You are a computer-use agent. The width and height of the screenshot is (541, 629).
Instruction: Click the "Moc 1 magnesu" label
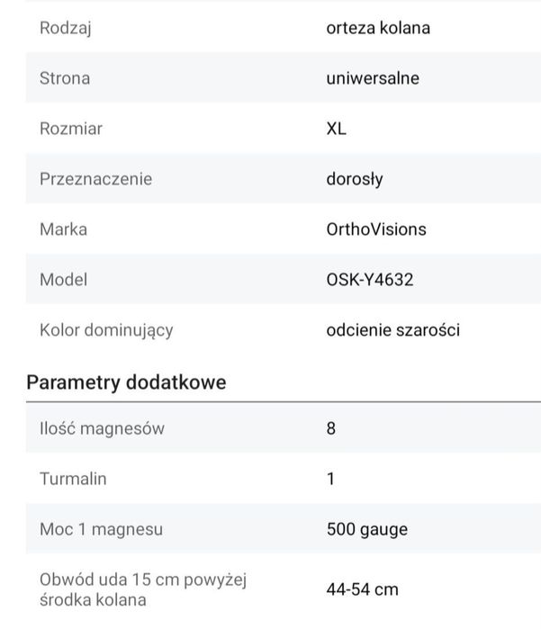[101, 529]
